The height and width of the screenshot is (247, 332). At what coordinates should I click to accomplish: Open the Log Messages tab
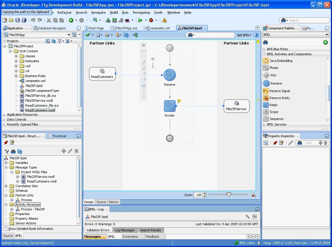coord(125,230)
